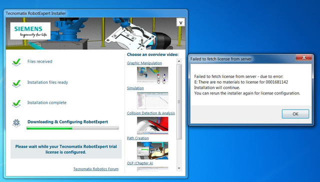Image resolution: width=320 pixels, height=182 pixels.
Task: Click the Installation files ready checkmark icon
Action: (16, 83)
